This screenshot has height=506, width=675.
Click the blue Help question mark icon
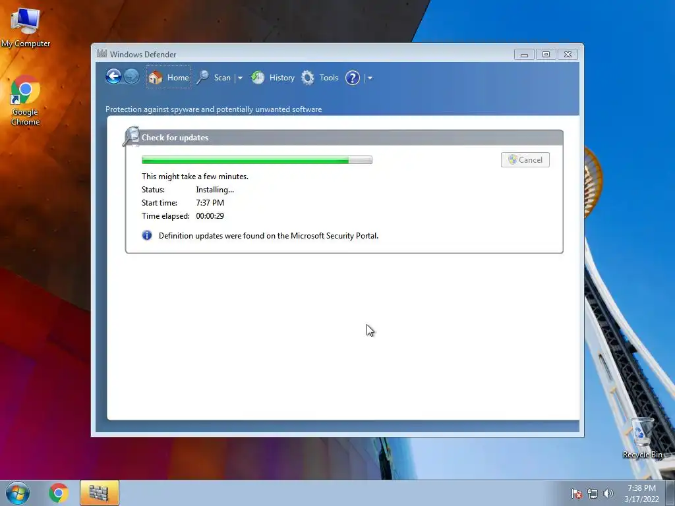pyautogui.click(x=353, y=78)
